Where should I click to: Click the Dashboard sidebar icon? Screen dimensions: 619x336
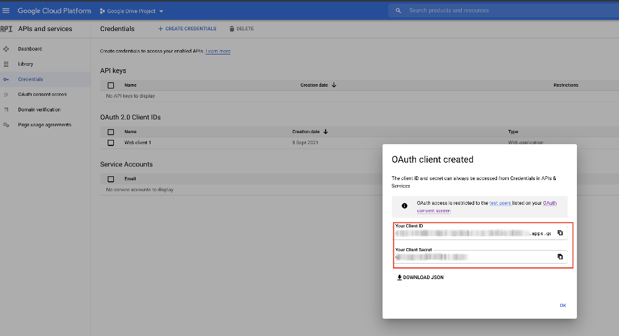(6, 49)
